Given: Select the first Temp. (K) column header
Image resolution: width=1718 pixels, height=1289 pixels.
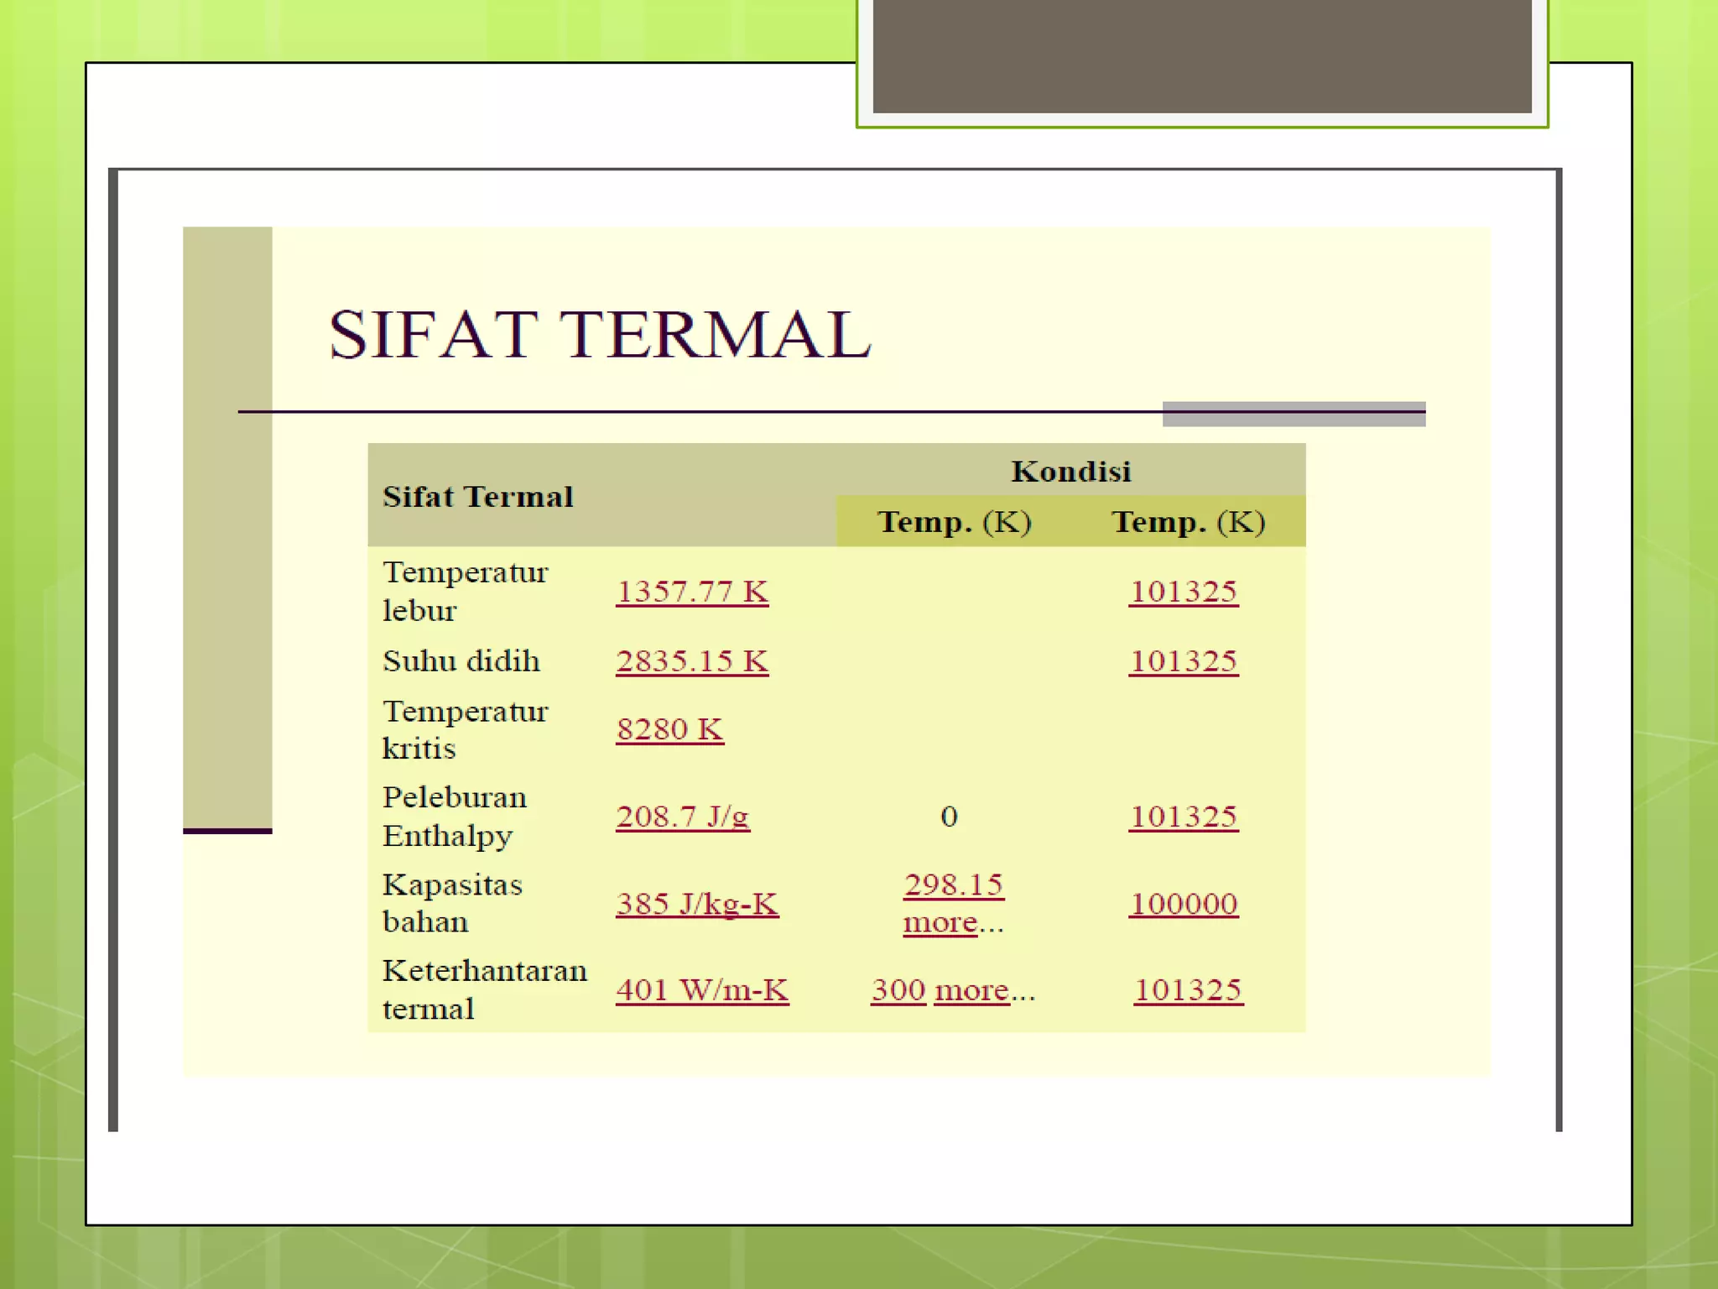Looking at the screenshot, I should (955, 522).
